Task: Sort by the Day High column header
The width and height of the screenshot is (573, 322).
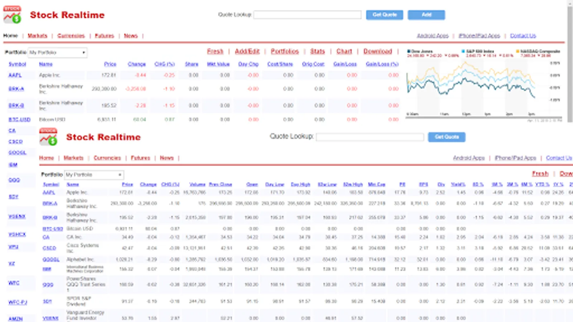Action: pyautogui.click(x=300, y=184)
